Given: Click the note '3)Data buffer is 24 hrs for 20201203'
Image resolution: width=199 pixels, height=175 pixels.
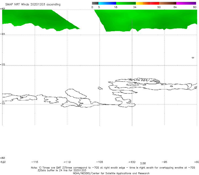Looking at the screenshot, I should tap(62, 170).
